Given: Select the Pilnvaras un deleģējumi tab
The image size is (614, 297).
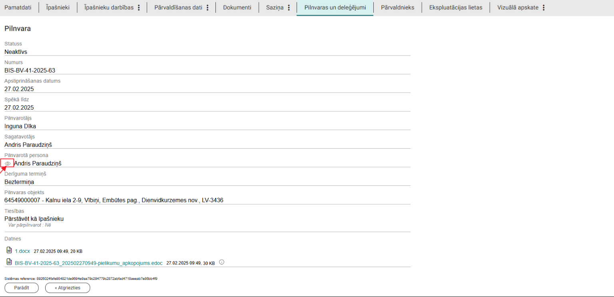Looking at the screenshot, I should pyautogui.click(x=335, y=8).
